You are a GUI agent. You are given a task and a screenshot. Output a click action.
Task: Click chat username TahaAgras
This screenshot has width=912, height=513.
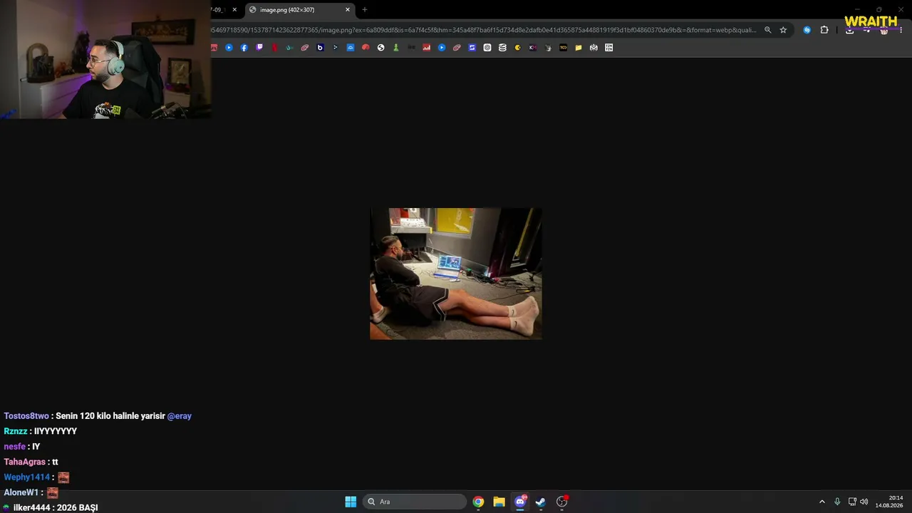click(24, 462)
